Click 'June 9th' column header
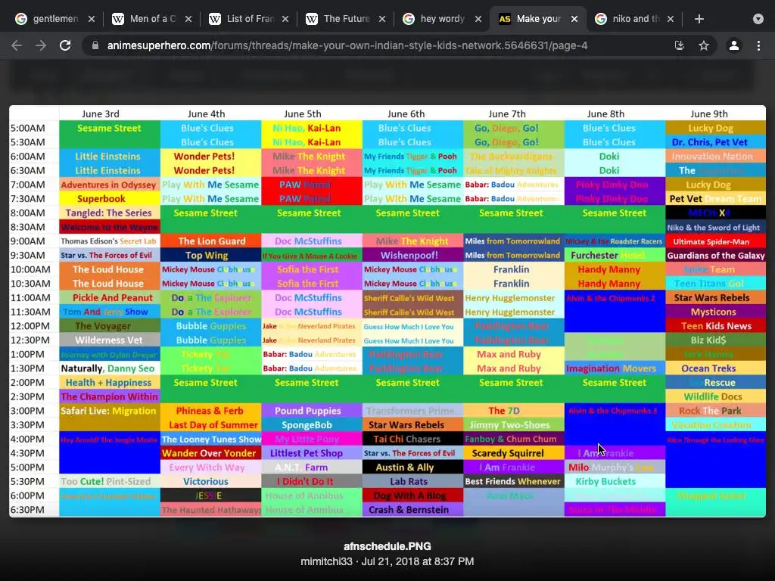This screenshot has height=581, width=775. tap(709, 113)
